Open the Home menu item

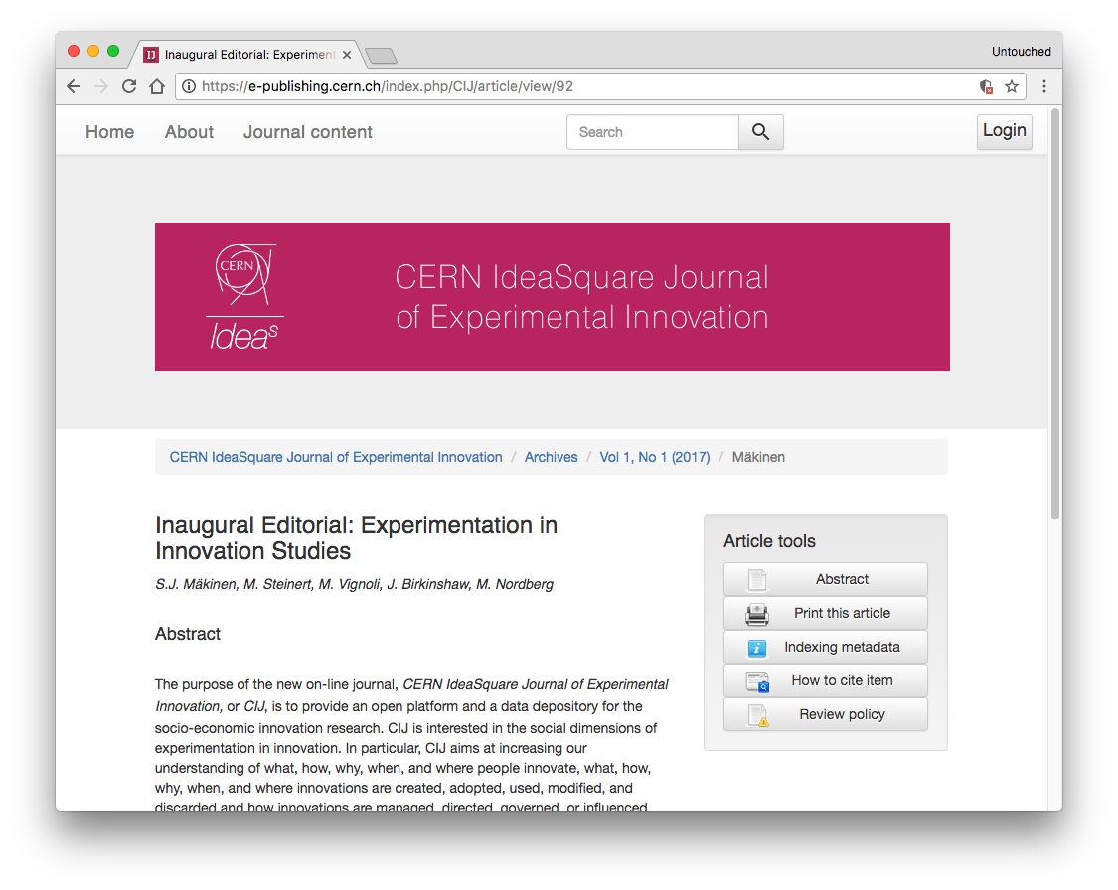(x=109, y=132)
